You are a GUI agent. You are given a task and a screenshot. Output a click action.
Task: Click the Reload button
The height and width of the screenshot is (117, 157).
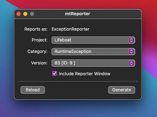33,90
